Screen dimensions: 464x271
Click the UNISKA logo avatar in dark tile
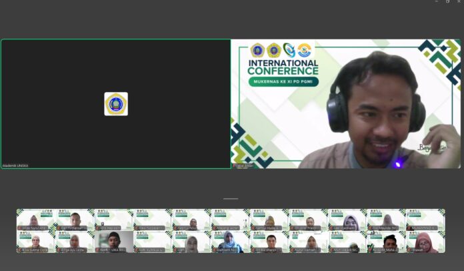(x=116, y=104)
